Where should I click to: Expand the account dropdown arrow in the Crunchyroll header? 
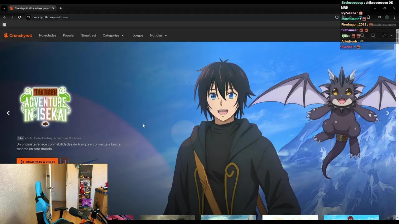tap(392, 36)
